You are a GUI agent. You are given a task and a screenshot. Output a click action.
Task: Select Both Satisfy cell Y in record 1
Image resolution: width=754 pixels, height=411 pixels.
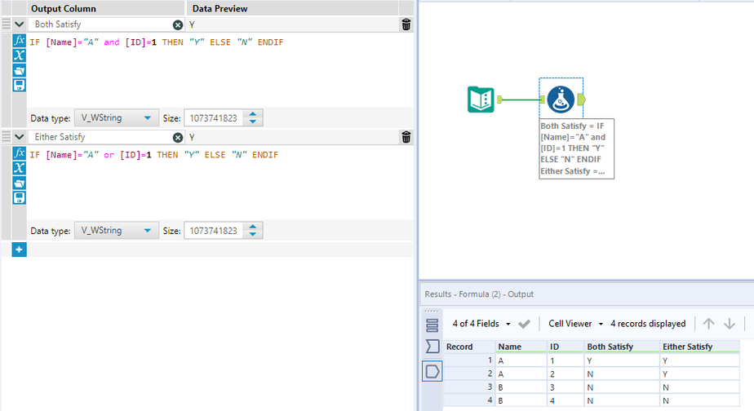(x=622, y=360)
